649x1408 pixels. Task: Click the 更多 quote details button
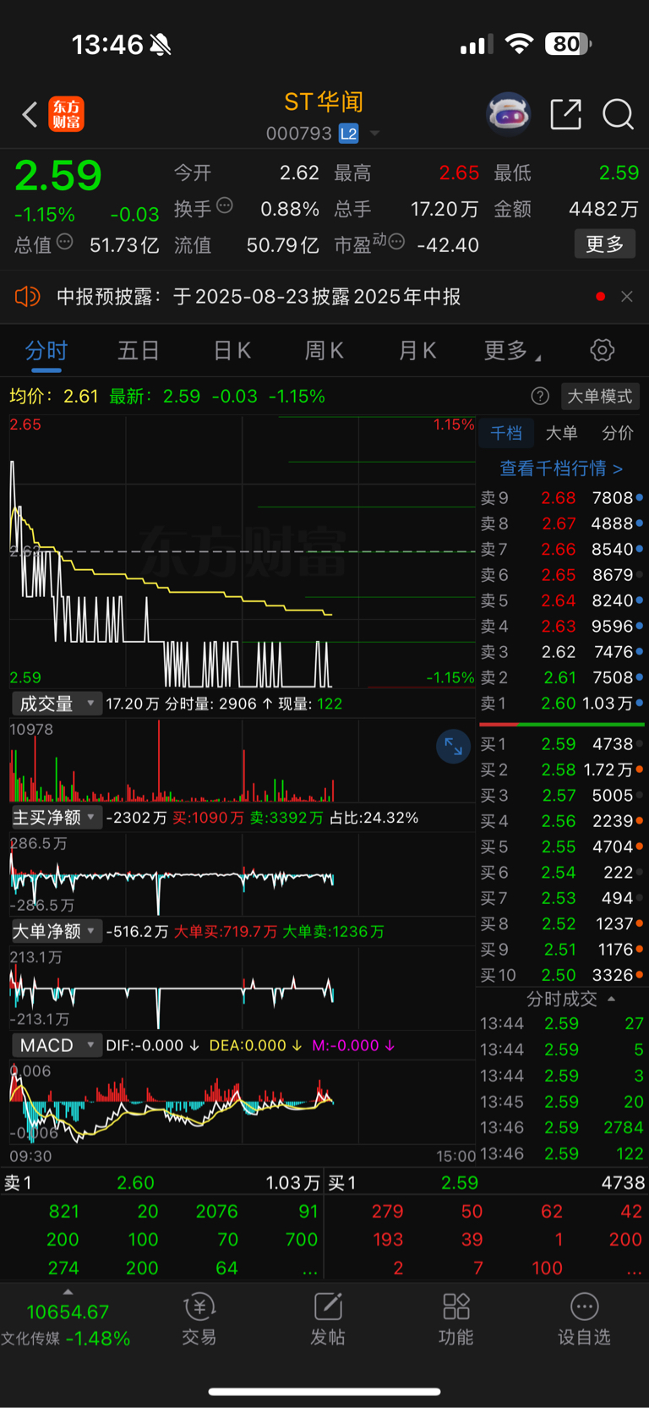[x=605, y=244]
